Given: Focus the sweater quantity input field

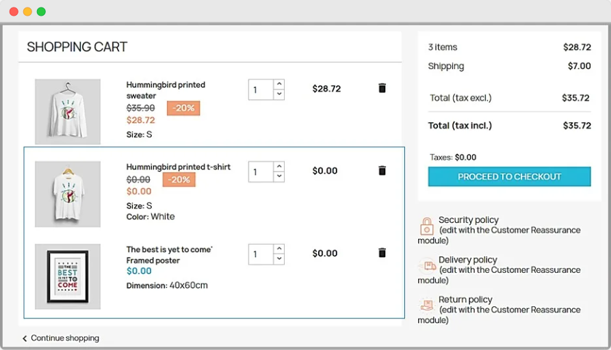Looking at the screenshot, I should pos(261,90).
